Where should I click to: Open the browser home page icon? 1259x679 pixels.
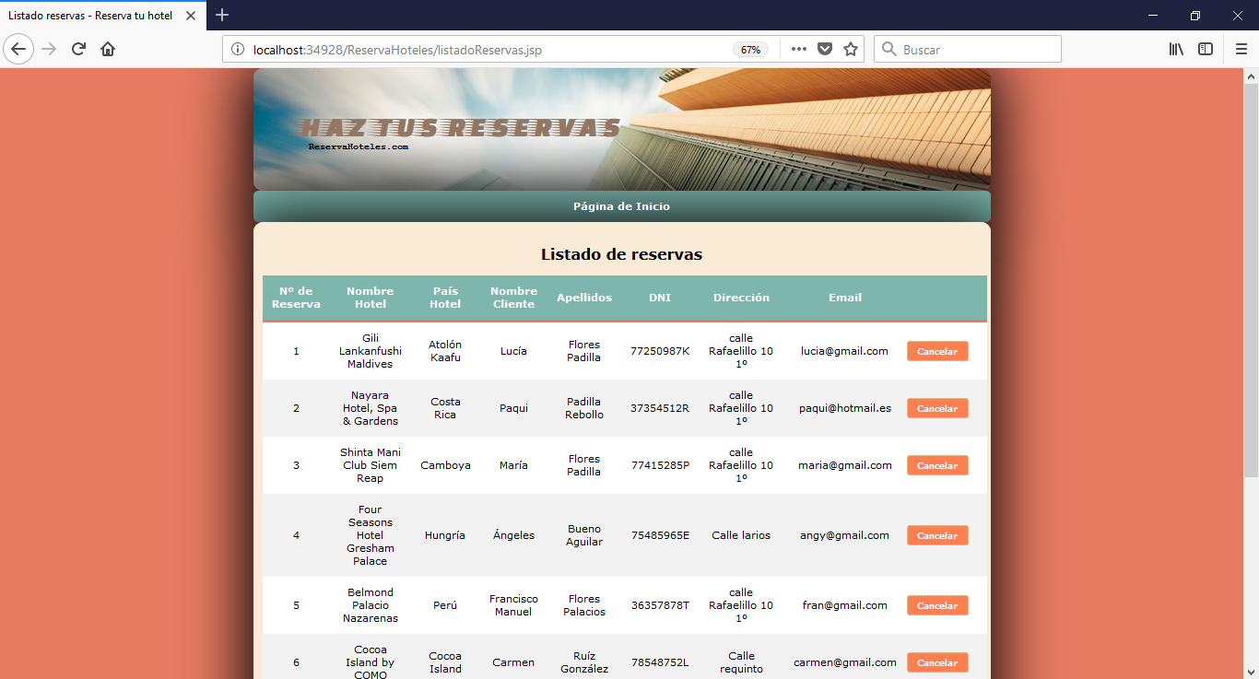[x=108, y=49]
